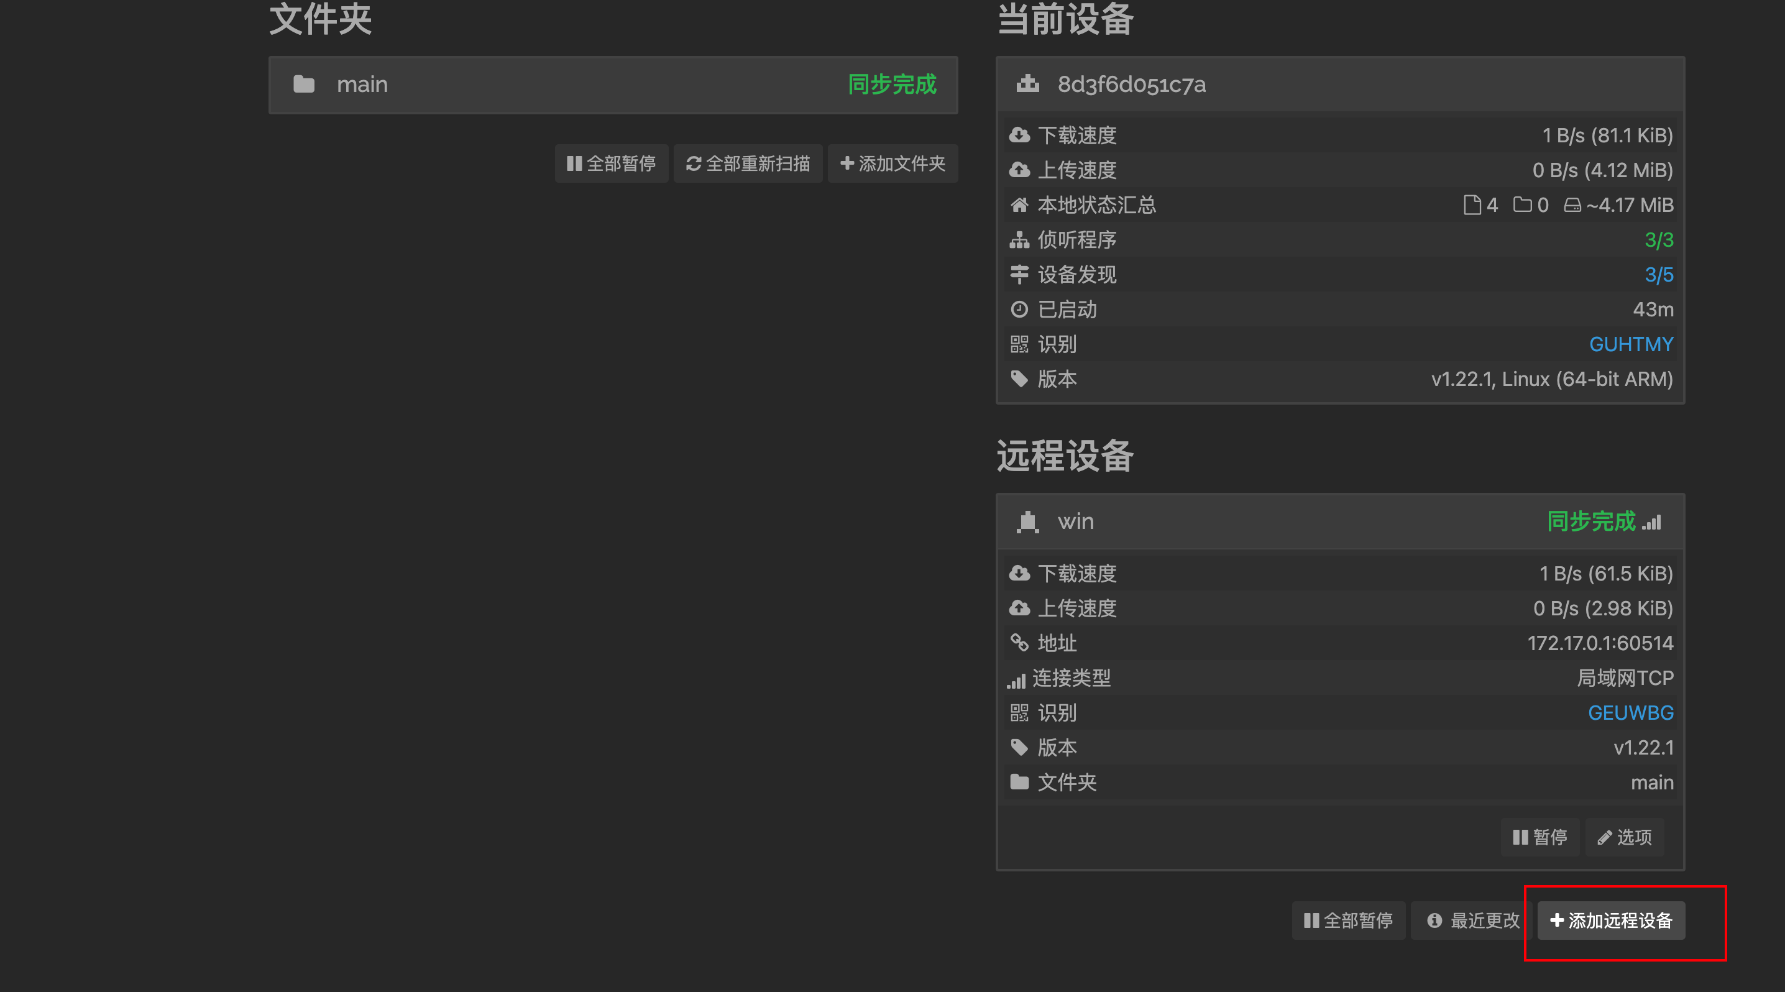Image resolution: width=1785 pixels, height=992 pixels.
Task: Click Rescan All folders button
Action: point(748,163)
